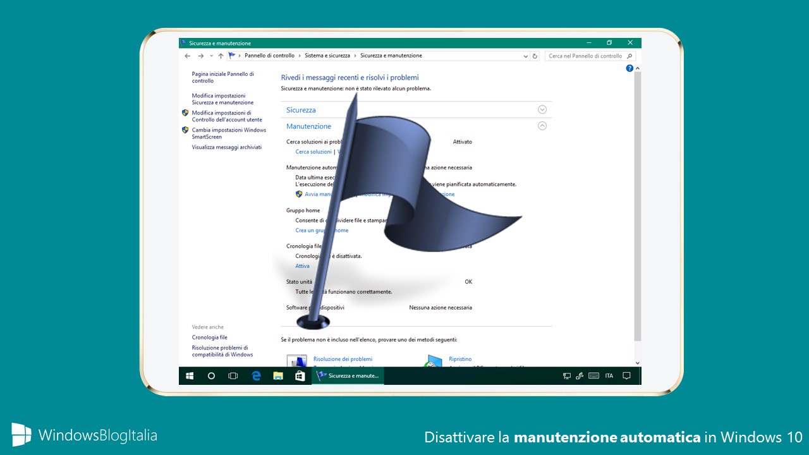Minimize the Sicurezza e manutenzione window
Viewport: 809px width, 455px height.
(x=588, y=43)
